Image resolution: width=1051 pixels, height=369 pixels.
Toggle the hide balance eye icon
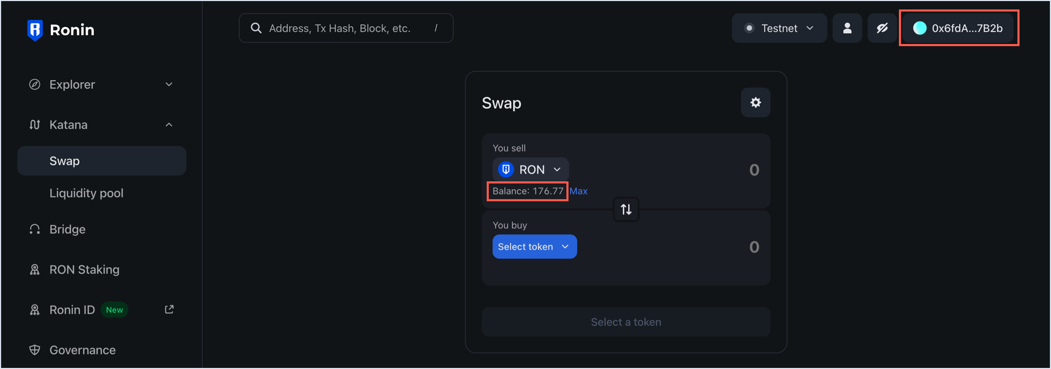882,28
